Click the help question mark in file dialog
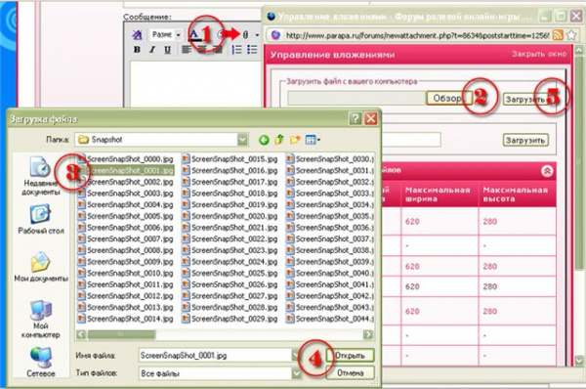The image size is (586, 389). point(356,118)
